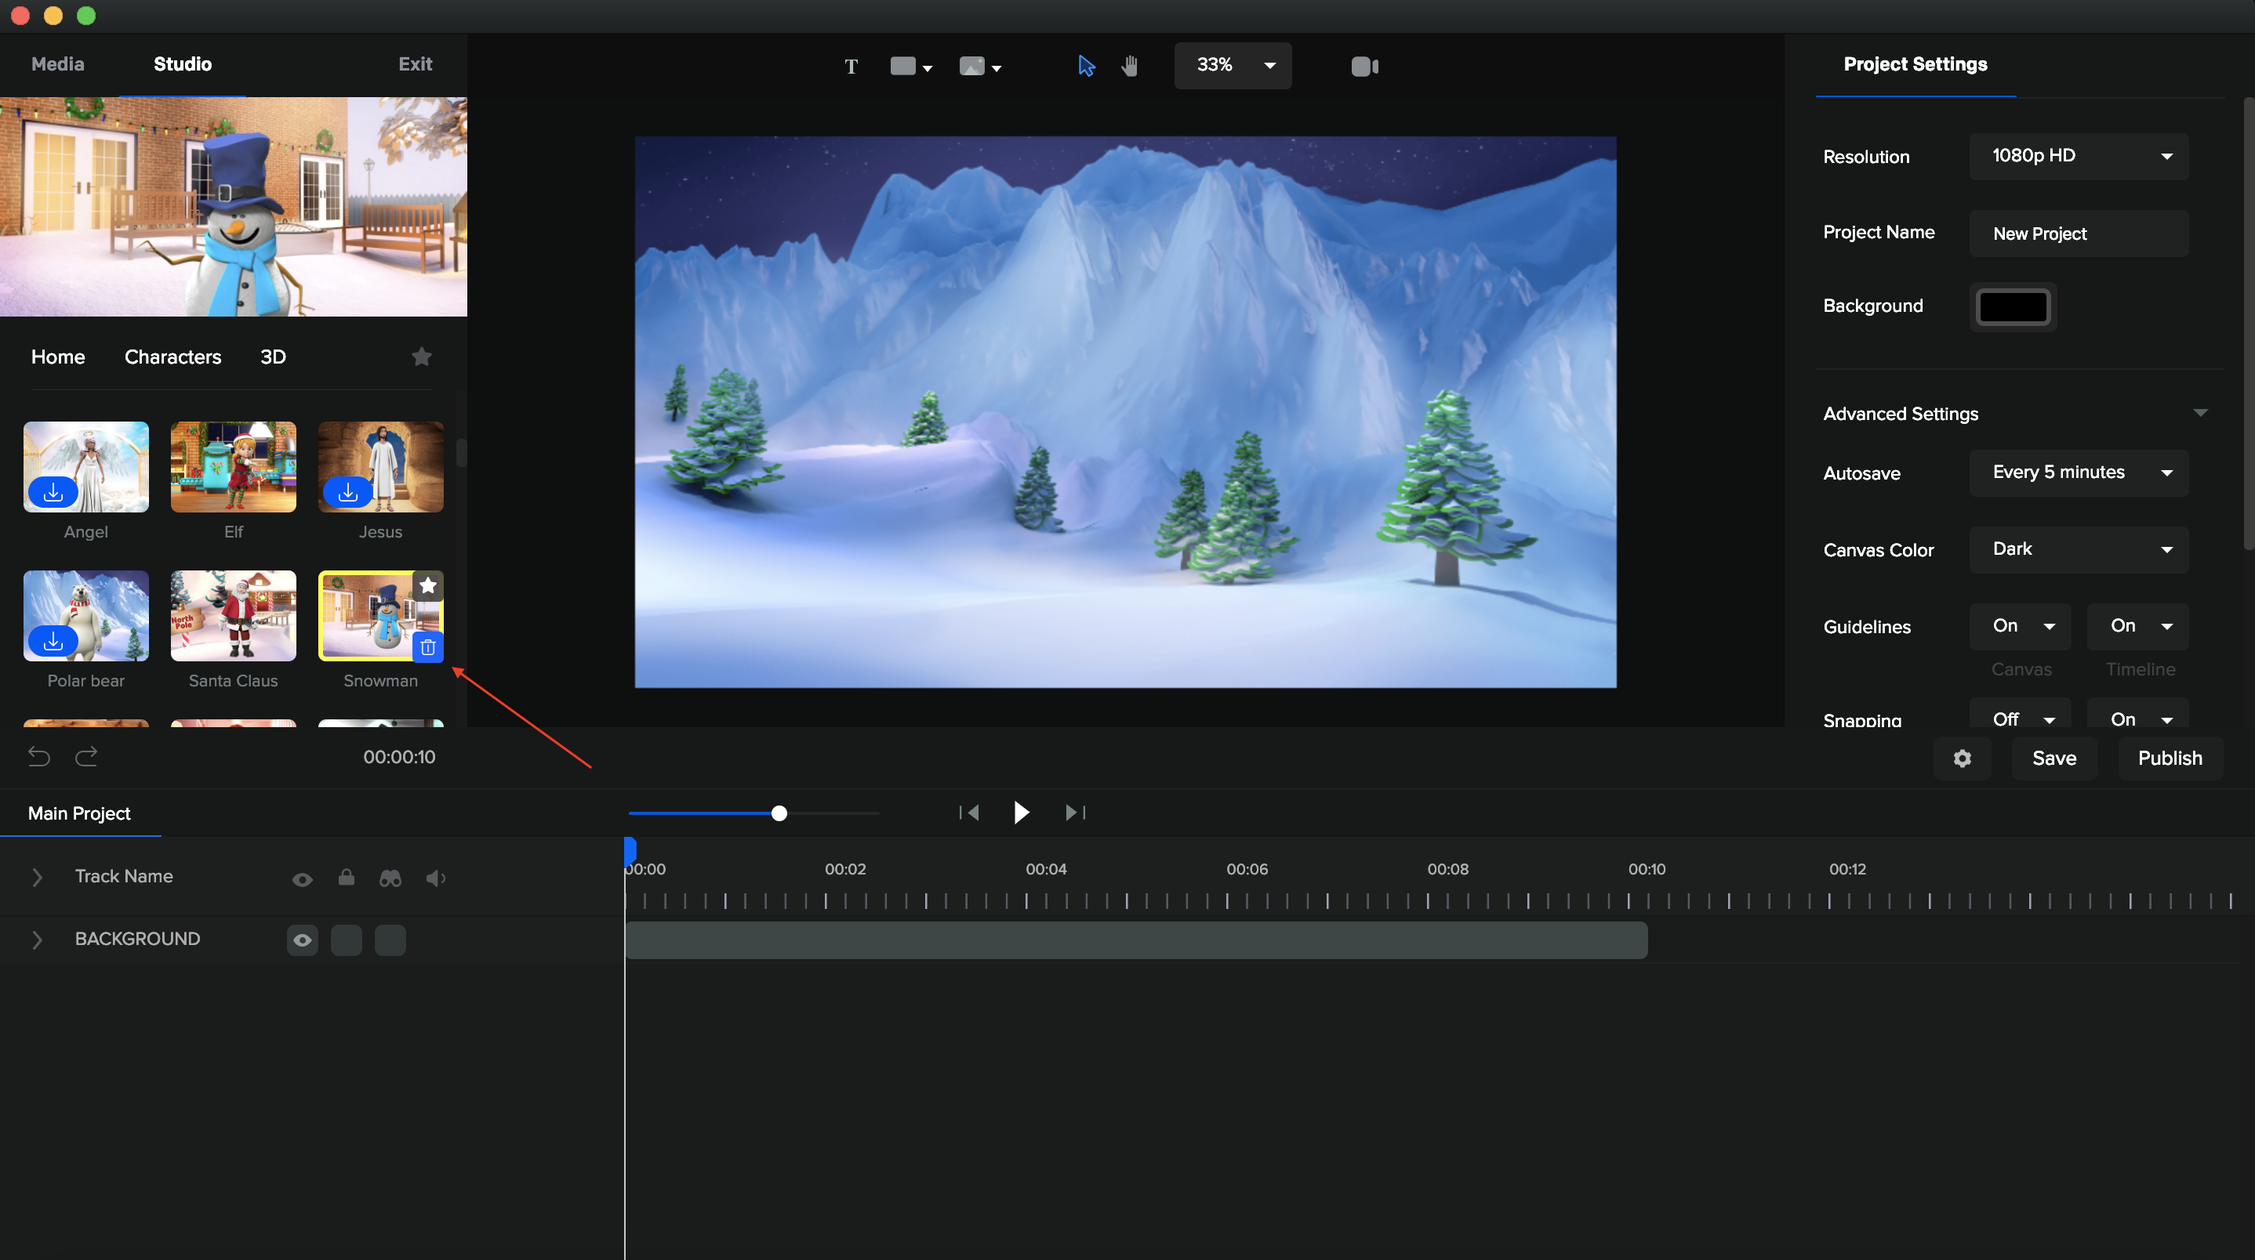
Task: Switch to the Studio tab
Action: point(182,64)
